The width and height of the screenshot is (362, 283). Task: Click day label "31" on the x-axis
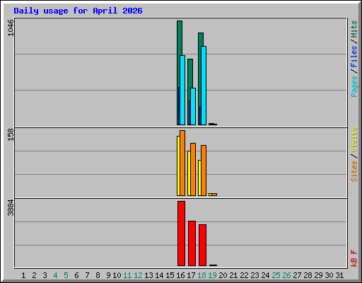[339, 275]
